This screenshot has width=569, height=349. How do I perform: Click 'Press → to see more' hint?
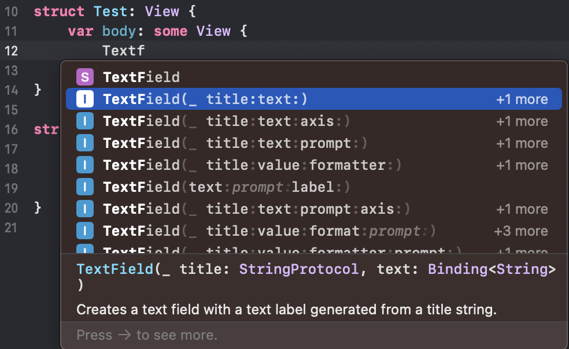point(147,335)
